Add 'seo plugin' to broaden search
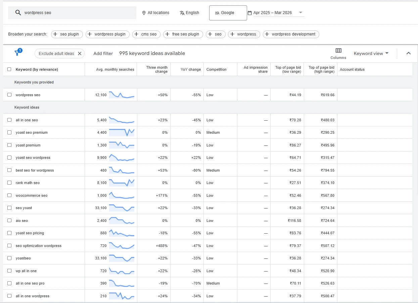The width and height of the screenshot is (418, 303). (x=67, y=34)
